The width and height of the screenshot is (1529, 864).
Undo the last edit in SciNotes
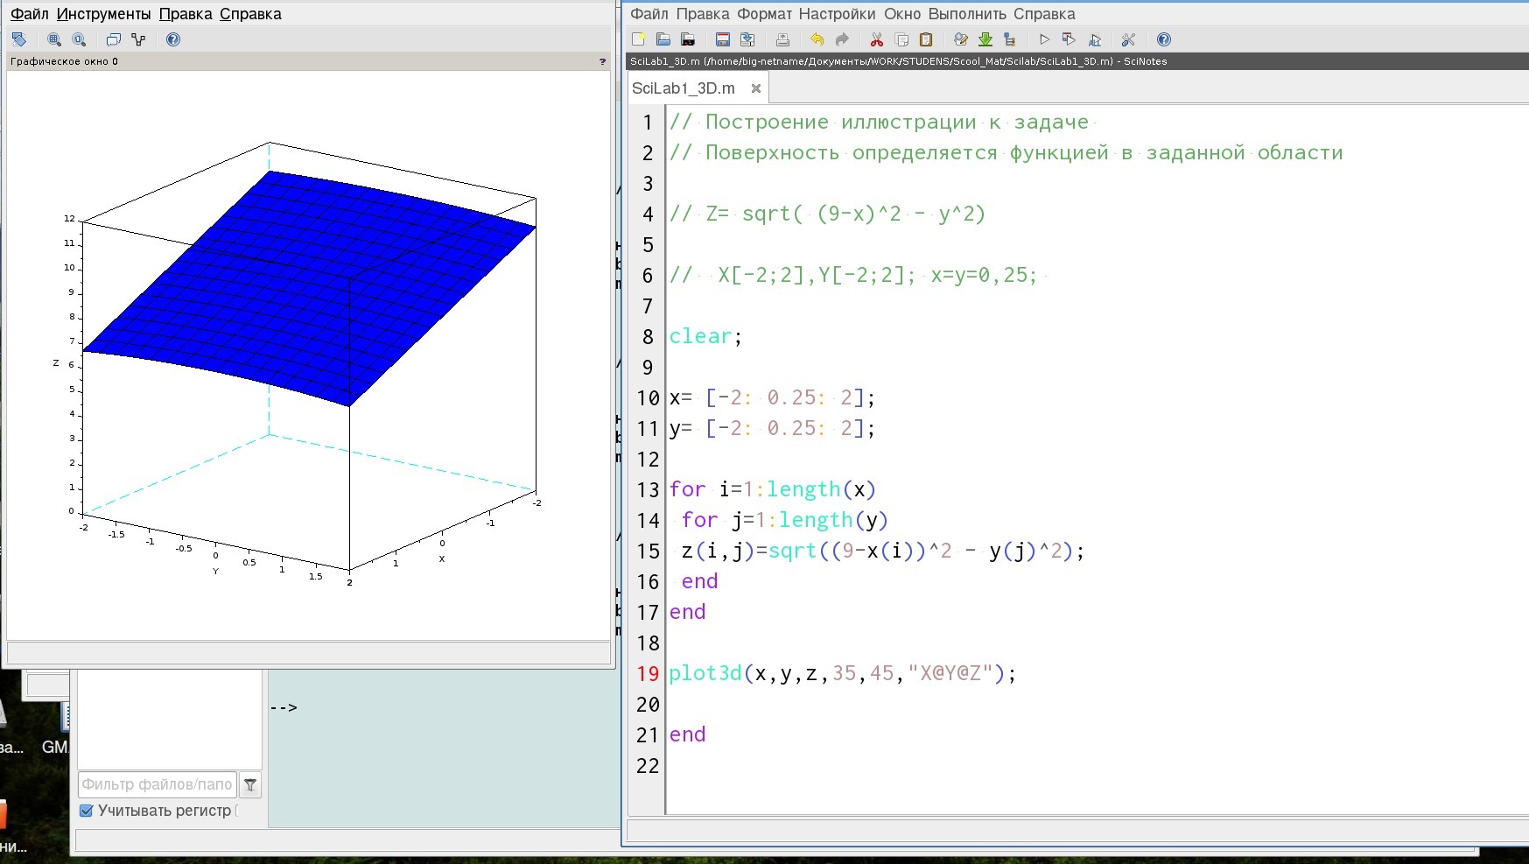point(817,39)
